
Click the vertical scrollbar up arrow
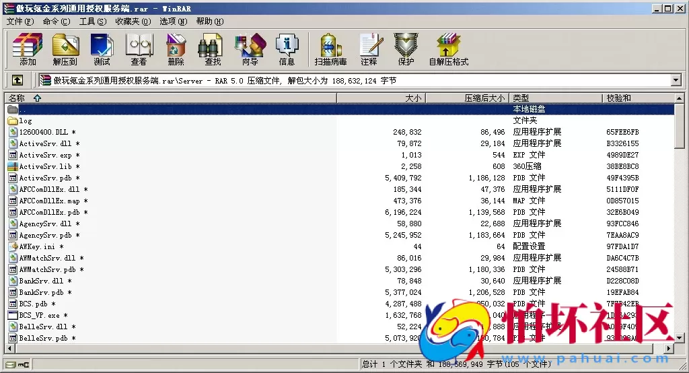(x=680, y=98)
